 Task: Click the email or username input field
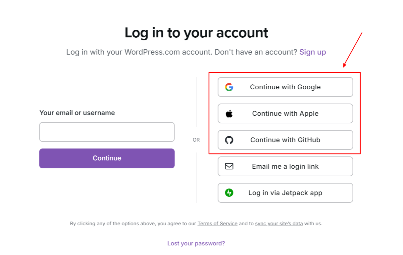tap(107, 132)
